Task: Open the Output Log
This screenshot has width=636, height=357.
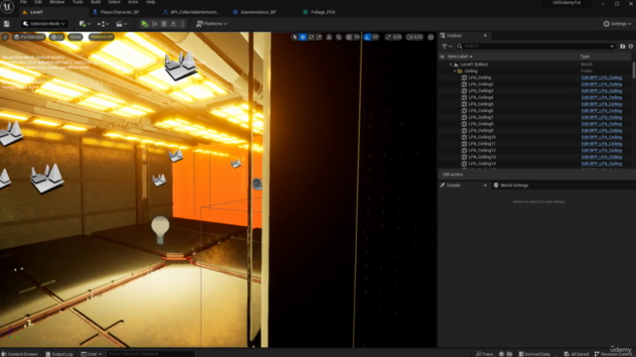Action: pyautogui.click(x=59, y=354)
